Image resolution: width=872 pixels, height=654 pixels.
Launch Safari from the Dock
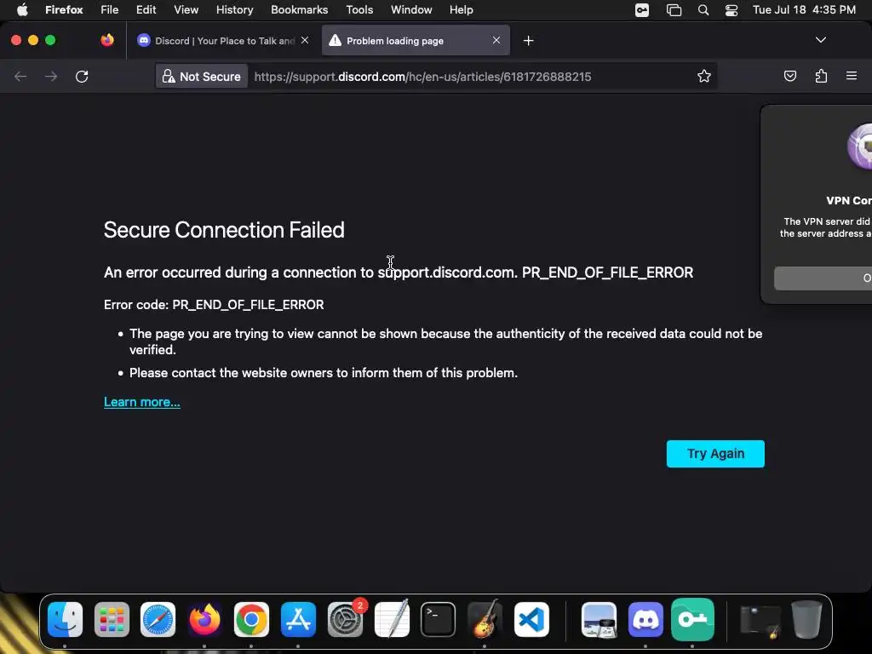click(x=158, y=619)
